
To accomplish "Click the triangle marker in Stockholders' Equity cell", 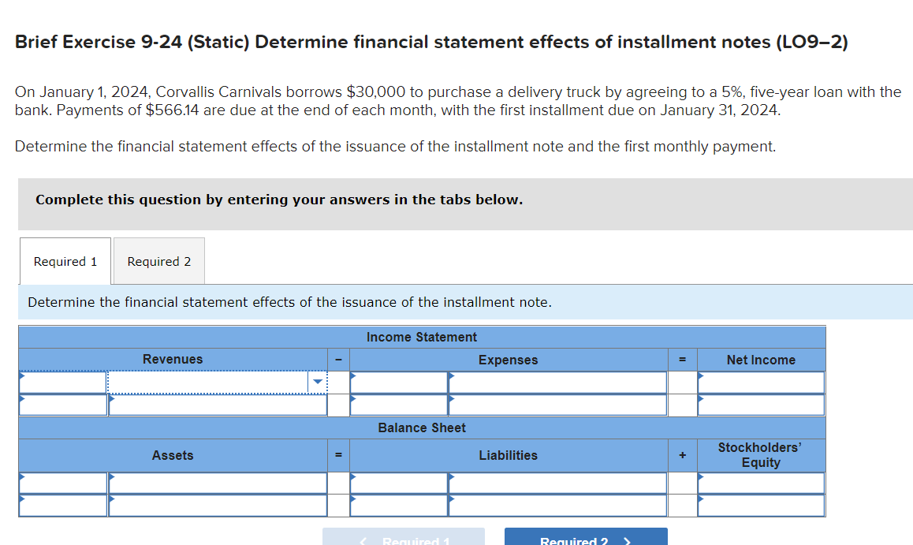I will (700, 476).
